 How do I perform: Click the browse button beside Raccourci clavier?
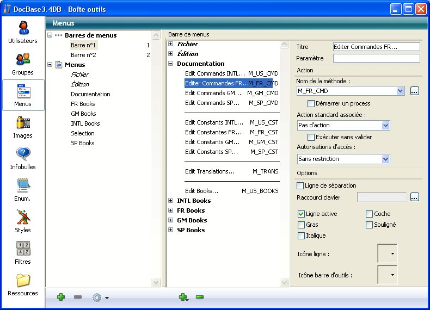(415, 197)
